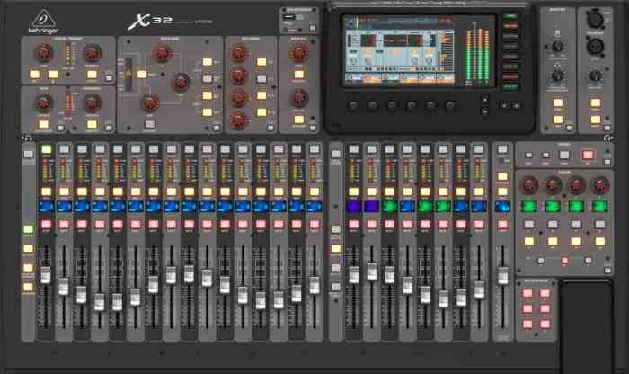Click the Undo button in Scenes

pyautogui.click(x=564, y=155)
